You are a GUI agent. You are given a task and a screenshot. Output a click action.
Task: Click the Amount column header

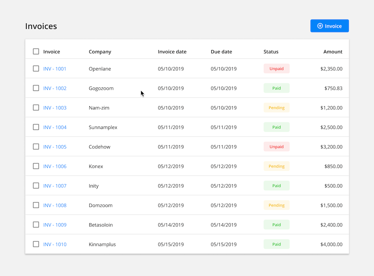[333, 52]
